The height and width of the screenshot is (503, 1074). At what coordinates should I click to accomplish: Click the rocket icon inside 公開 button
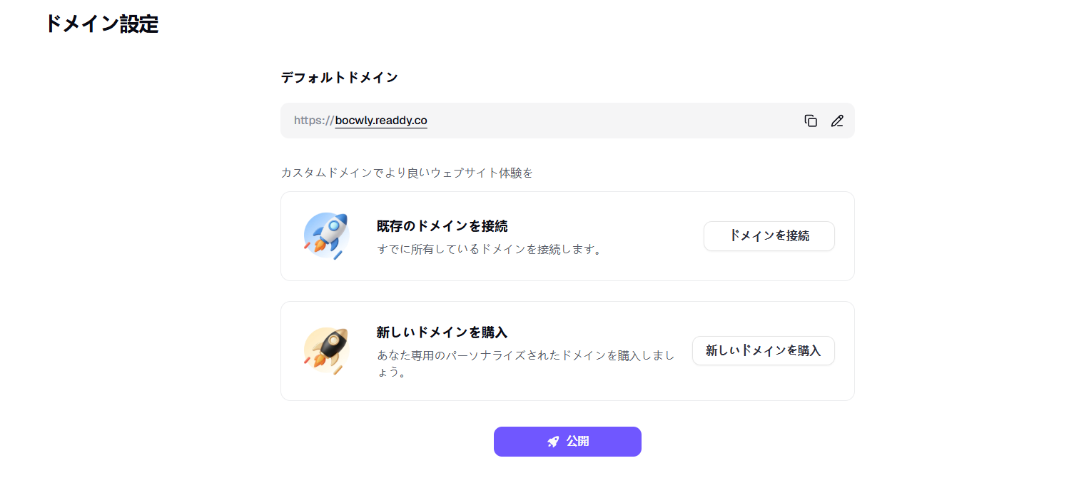553,442
